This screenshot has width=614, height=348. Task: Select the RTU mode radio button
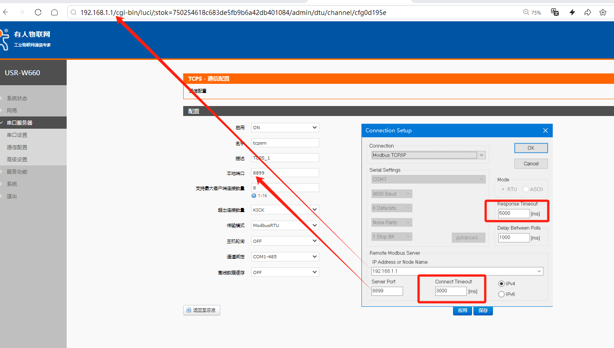pos(503,189)
